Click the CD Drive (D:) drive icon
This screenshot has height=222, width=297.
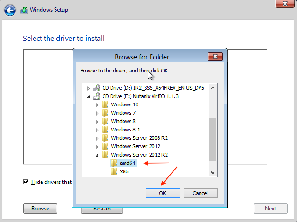(97, 88)
